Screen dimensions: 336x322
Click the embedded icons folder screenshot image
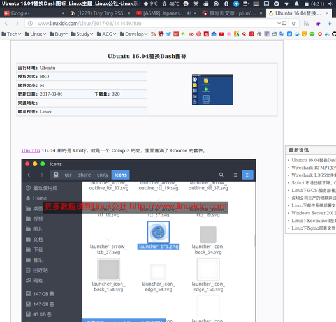point(138,240)
